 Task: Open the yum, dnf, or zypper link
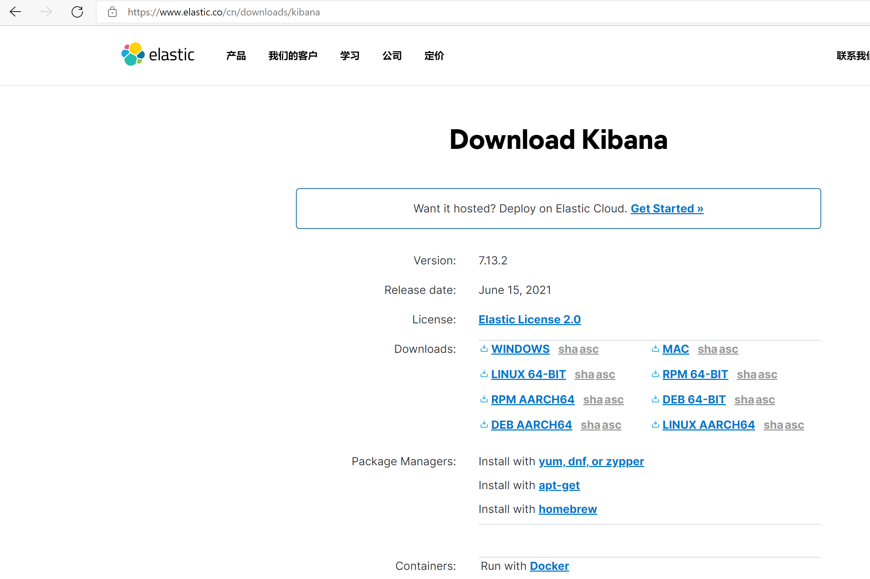pos(591,461)
